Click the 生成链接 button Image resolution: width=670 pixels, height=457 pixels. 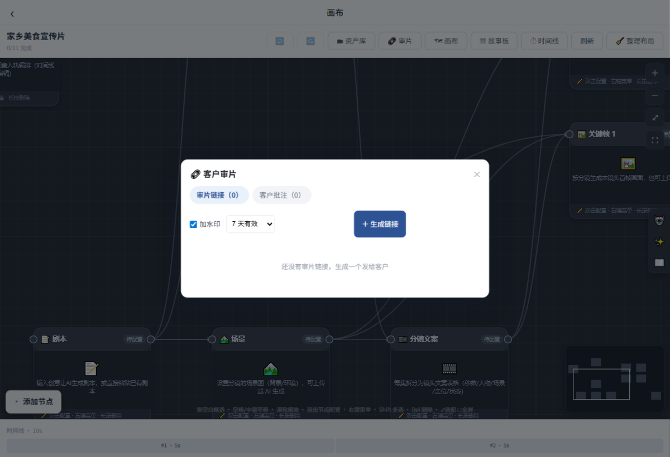click(380, 224)
